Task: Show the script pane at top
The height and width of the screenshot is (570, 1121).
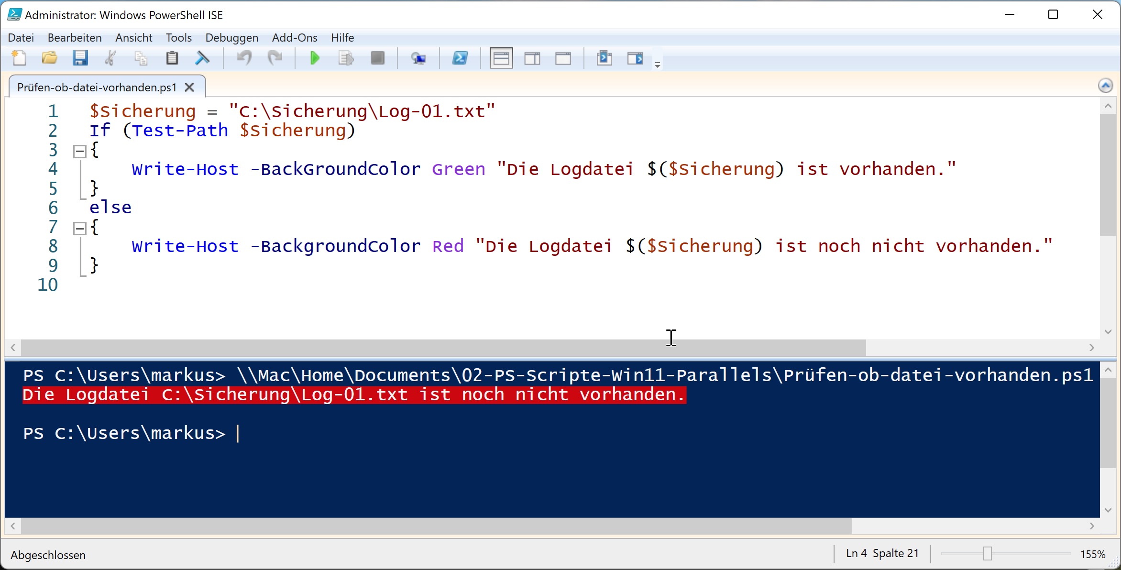Action: tap(501, 58)
